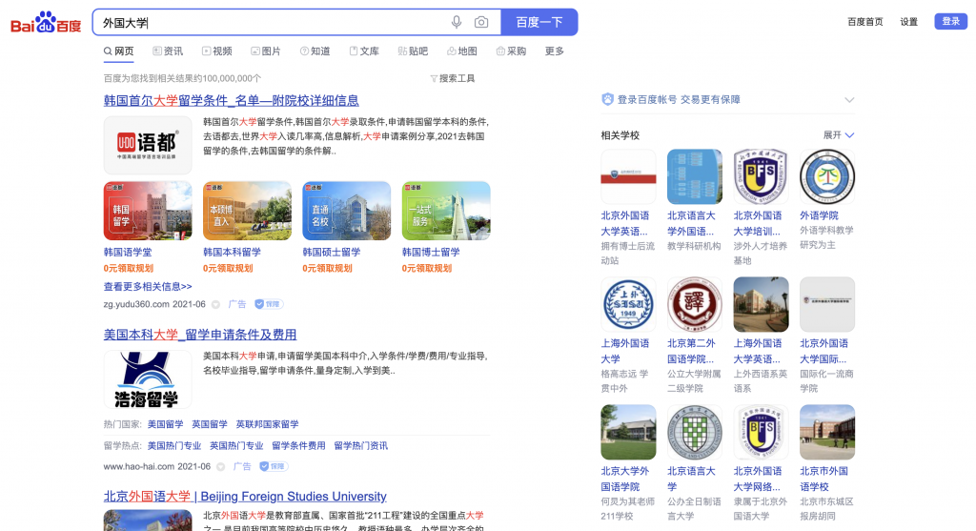Click SISU 1949 emblem for 上海外国语大学

tap(628, 304)
